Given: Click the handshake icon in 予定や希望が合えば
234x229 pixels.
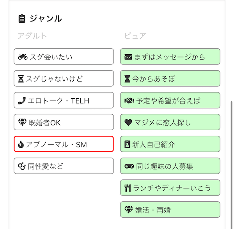Looking at the screenshot, I should [129, 101].
